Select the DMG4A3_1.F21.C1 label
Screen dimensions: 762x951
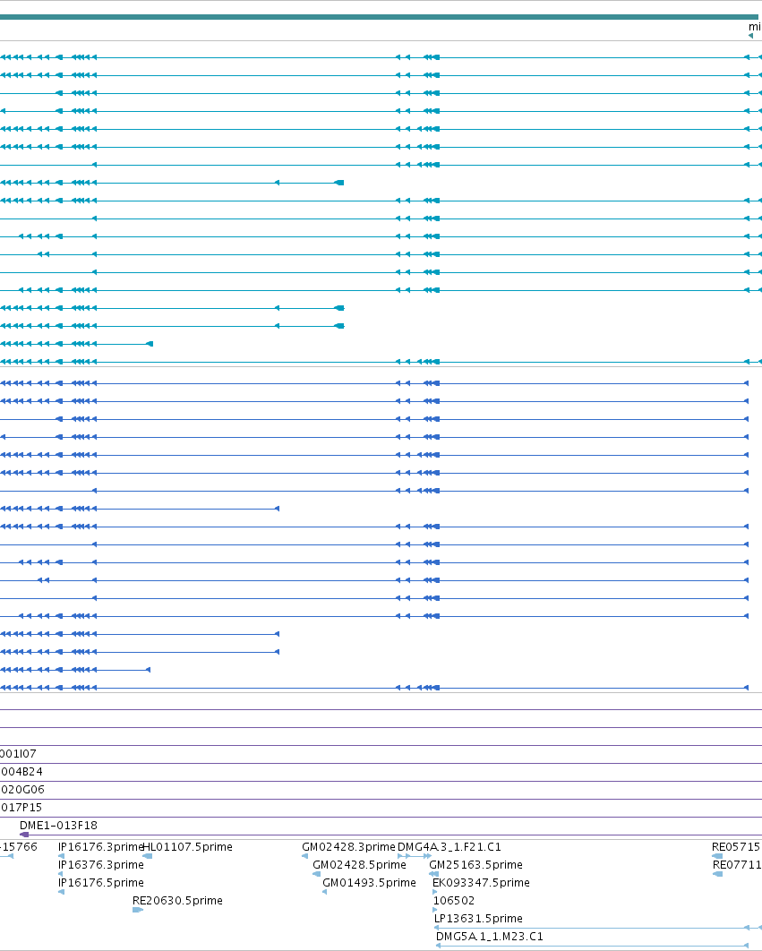(x=449, y=847)
